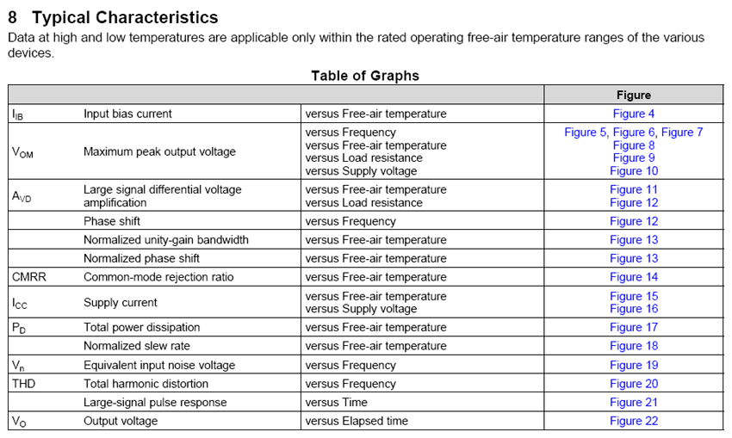732x438 pixels.
Task: Follow the Figure 7 link
Action: [682, 133]
